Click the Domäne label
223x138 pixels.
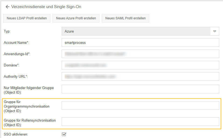(12, 65)
